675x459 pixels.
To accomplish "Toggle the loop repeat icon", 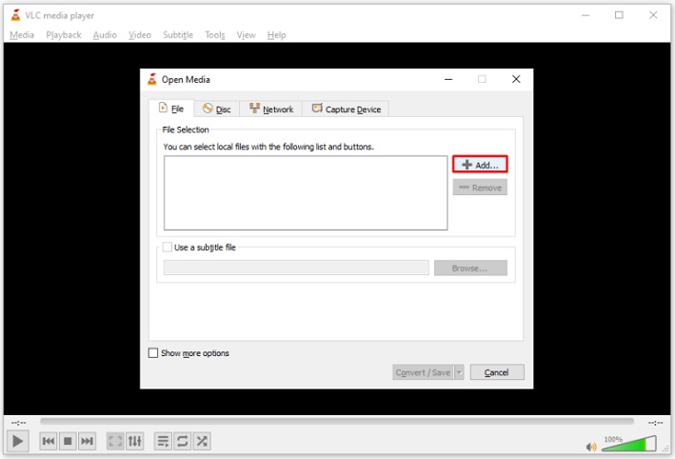I will click(x=183, y=441).
